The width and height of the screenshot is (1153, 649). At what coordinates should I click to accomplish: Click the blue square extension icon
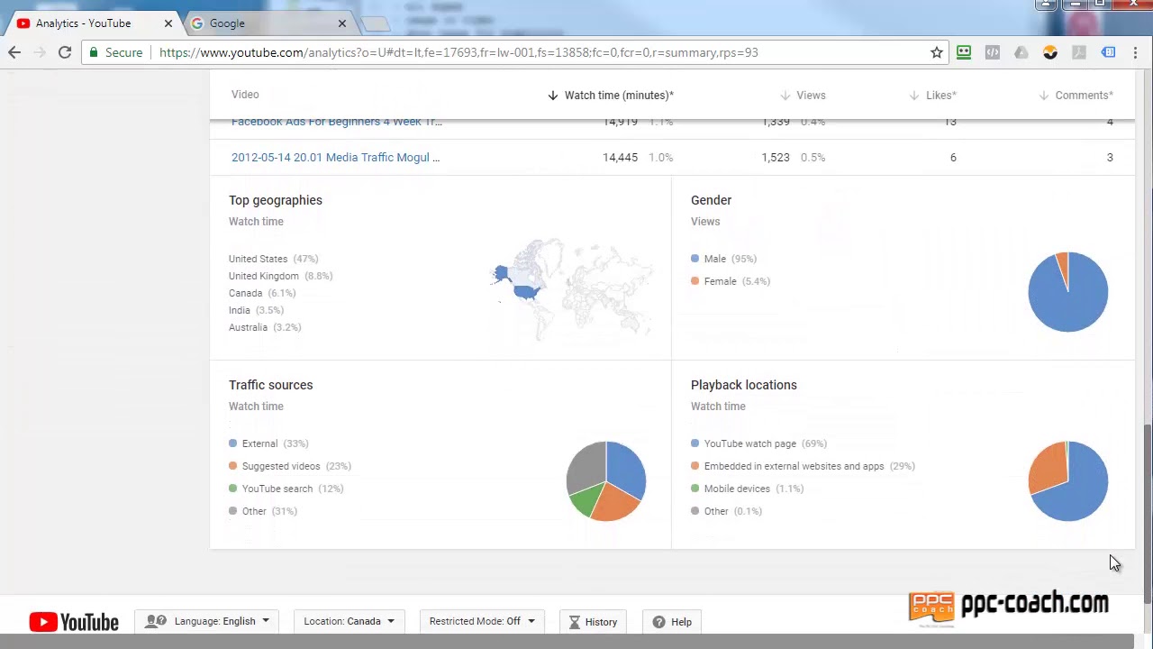click(x=1108, y=52)
